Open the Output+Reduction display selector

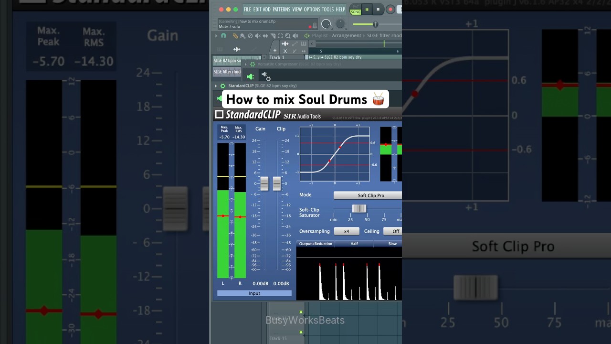click(316, 244)
